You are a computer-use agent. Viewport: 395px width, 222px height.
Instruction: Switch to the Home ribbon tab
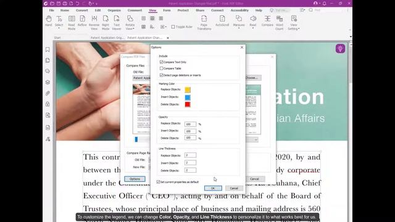pyautogui.click(x=65, y=10)
